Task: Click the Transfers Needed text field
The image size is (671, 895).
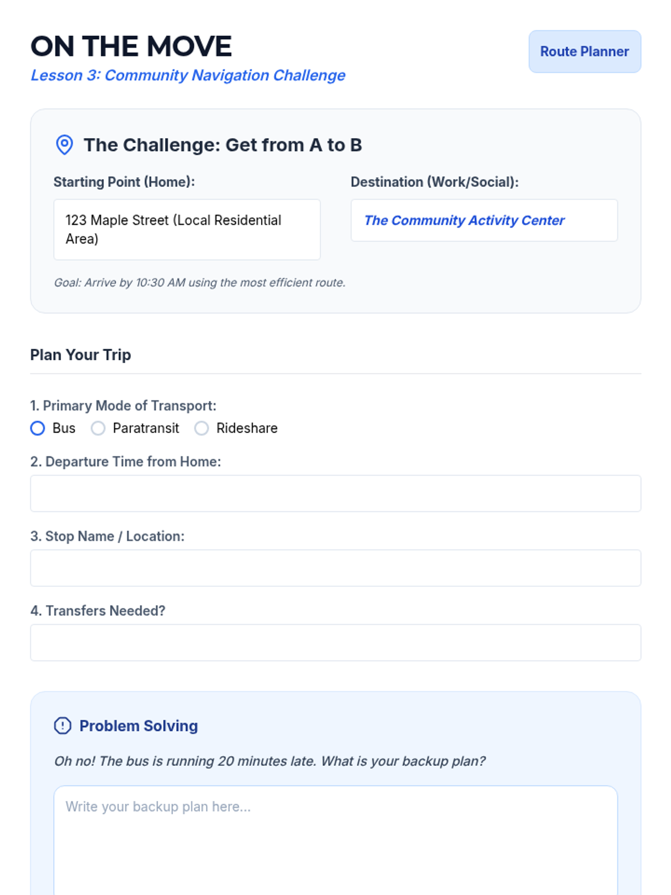Action: 335,642
